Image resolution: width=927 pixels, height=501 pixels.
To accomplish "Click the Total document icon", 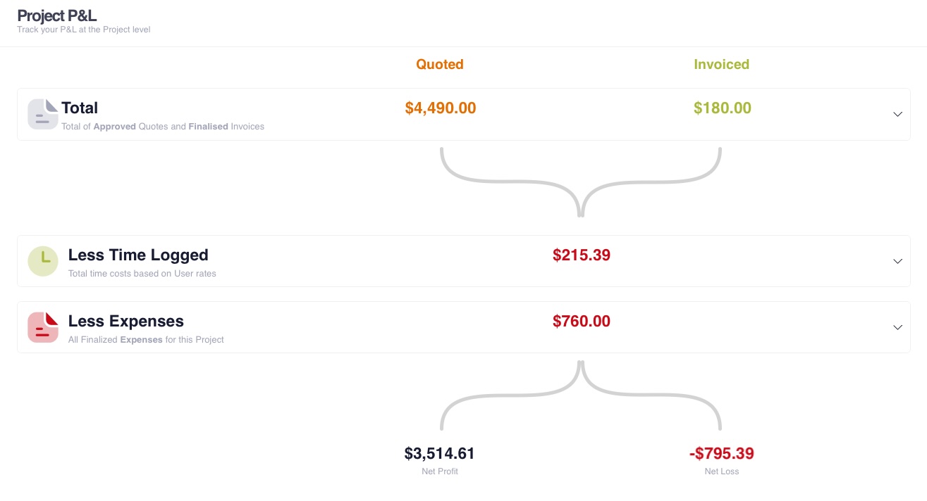I will pos(43,114).
